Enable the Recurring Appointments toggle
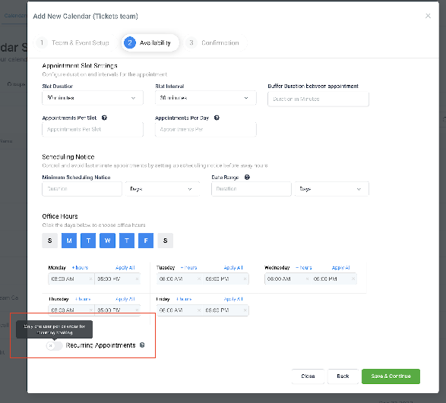446x403 pixels. [x=55, y=345]
